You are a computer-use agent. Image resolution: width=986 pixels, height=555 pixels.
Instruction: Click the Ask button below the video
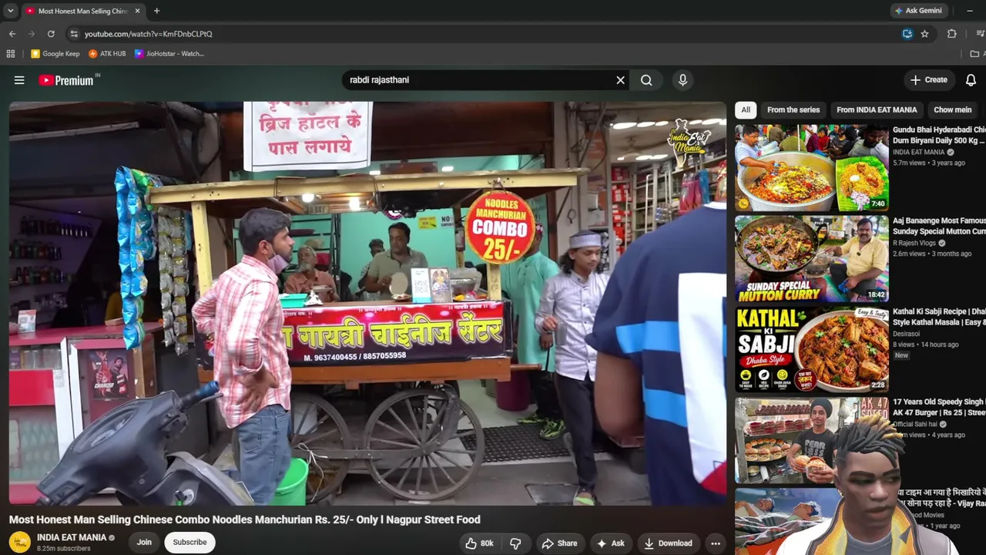pyautogui.click(x=610, y=543)
